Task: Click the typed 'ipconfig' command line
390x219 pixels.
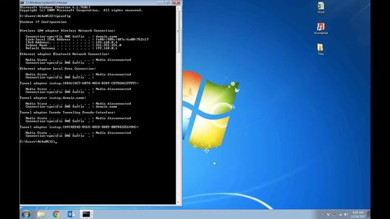Action: tap(45, 16)
